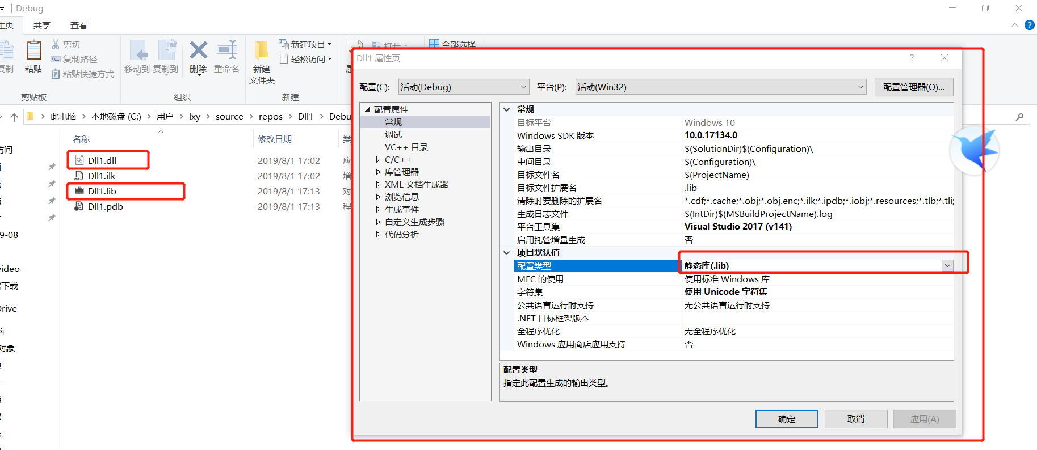The width and height of the screenshot is (1037, 450).
Task: Click the Easy access icon
Action: [284, 59]
